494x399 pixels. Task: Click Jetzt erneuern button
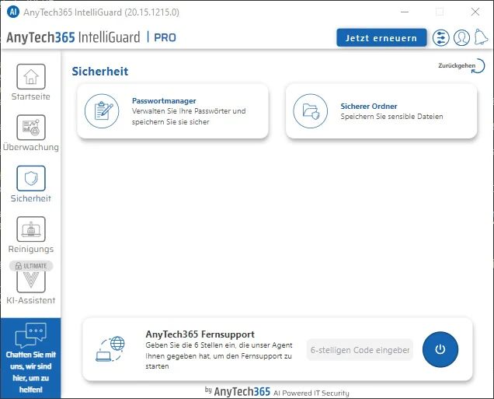pos(381,38)
